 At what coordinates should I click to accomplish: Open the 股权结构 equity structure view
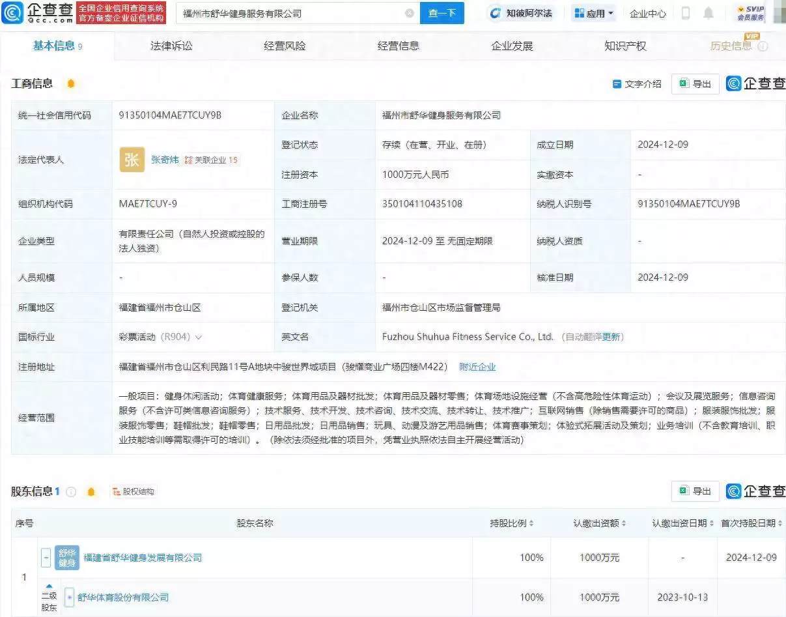pyautogui.click(x=133, y=492)
